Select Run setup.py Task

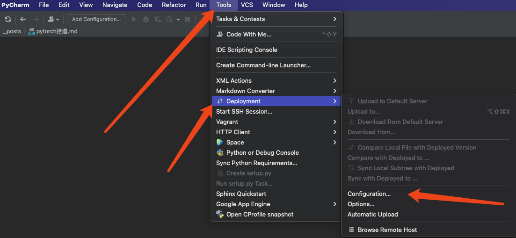(276, 183)
